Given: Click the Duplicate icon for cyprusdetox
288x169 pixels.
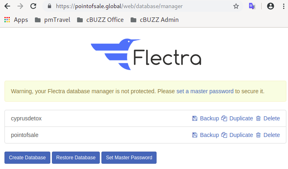Looking at the screenshot, I should tap(224, 118).
